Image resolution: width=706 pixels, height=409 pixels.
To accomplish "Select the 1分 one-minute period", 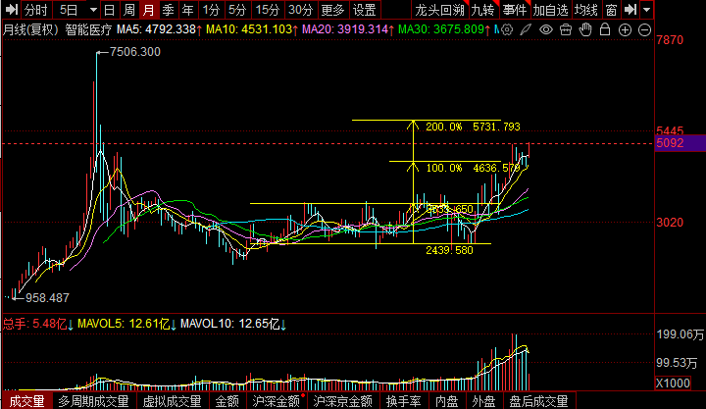I will [x=211, y=10].
